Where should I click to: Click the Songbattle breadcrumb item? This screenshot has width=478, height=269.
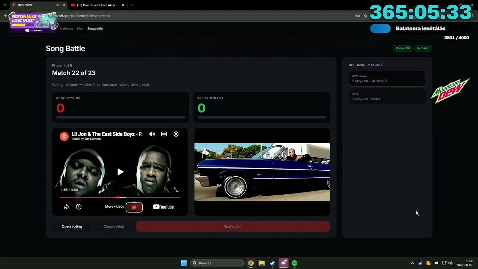point(95,28)
